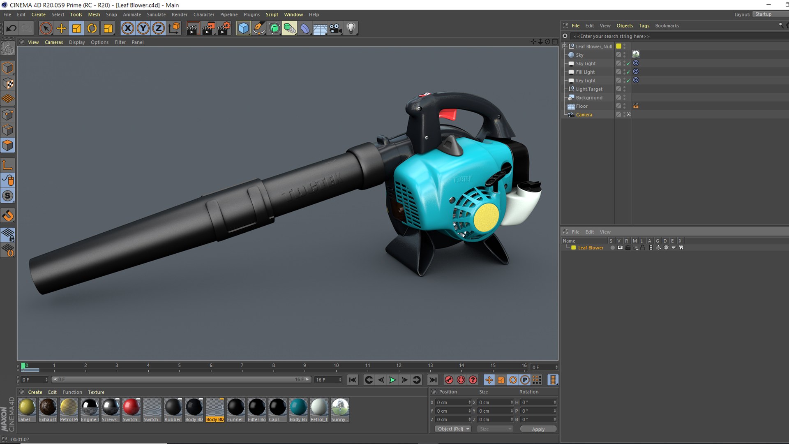
Task: Select the Move tool
Action: point(61,28)
